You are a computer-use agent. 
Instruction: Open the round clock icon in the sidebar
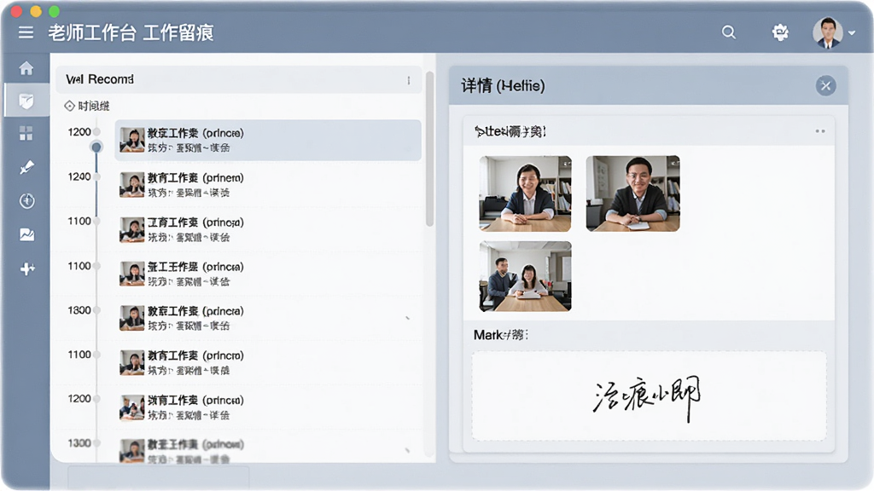tap(26, 201)
